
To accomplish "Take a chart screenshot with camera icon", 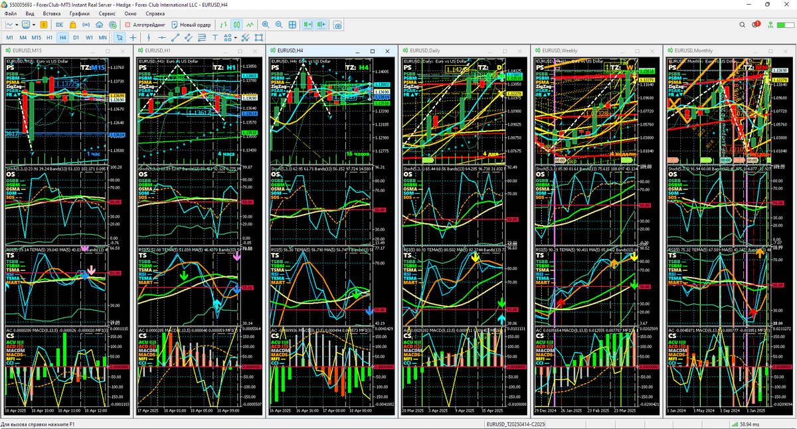I will [x=338, y=25].
